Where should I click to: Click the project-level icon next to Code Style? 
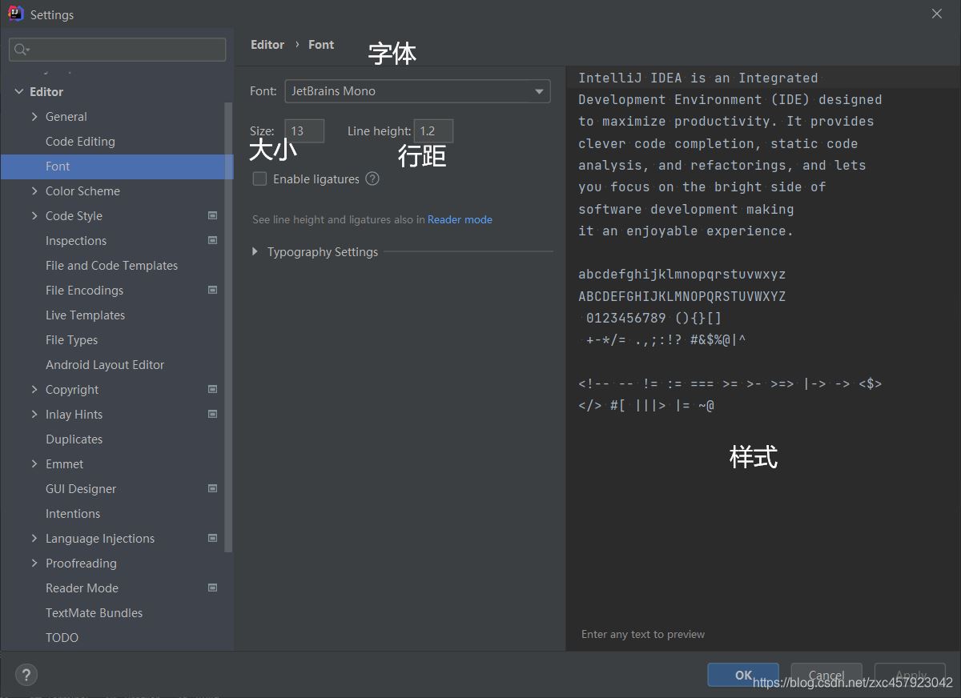(212, 215)
